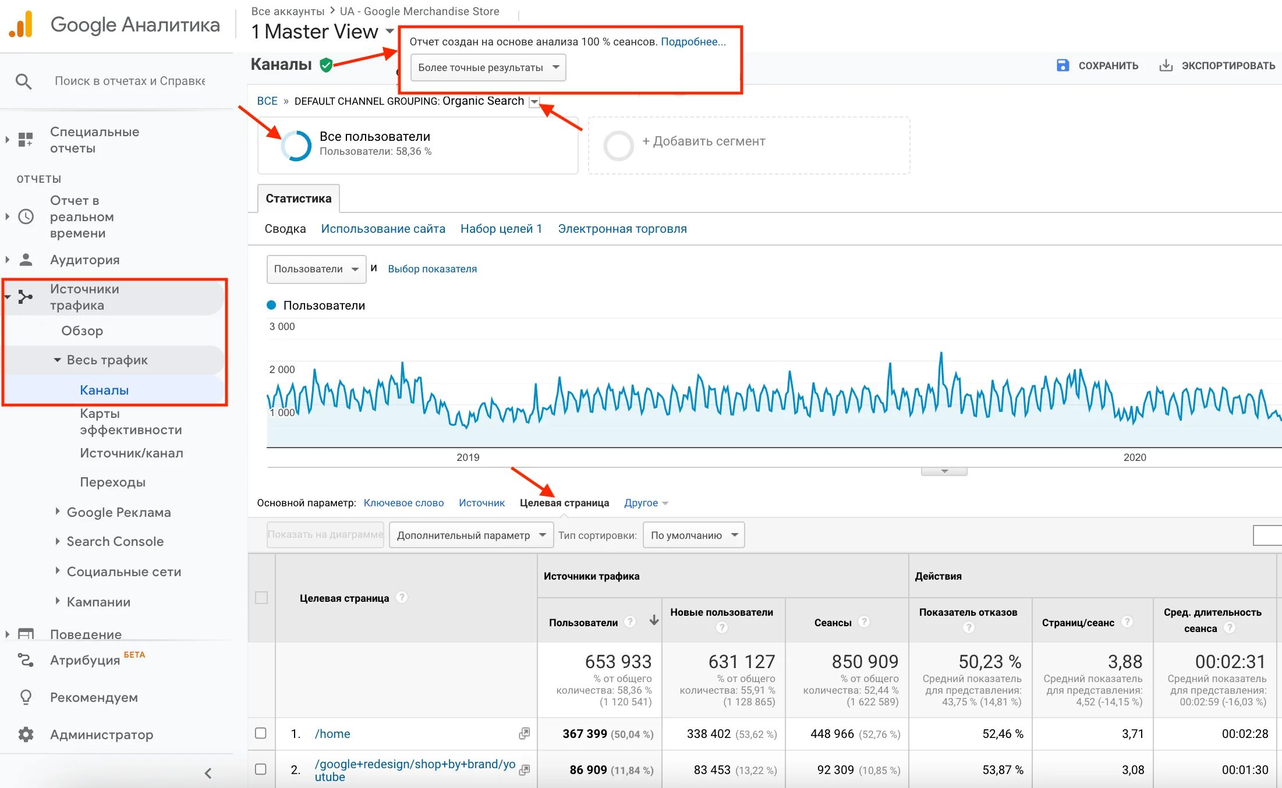Open shop+by+brand/youtube page external link icon
The height and width of the screenshot is (788, 1282).
(x=525, y=769)
